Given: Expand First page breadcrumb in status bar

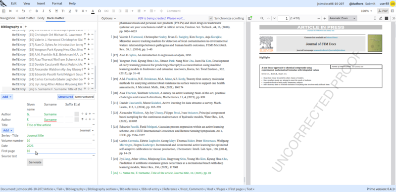Looking at the screenshot, I should pyautogui.click(x=237, y=189).
